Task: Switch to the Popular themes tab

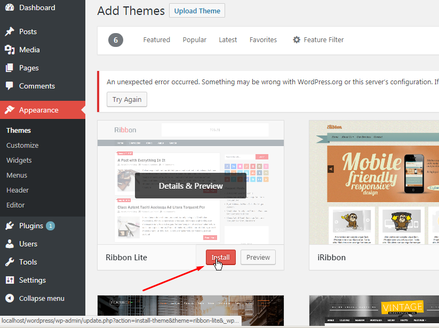Action: (195, 40)
